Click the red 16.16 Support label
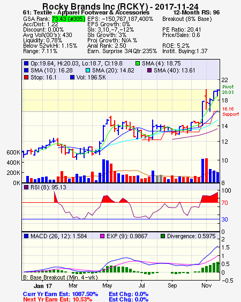 pos(230,112)
